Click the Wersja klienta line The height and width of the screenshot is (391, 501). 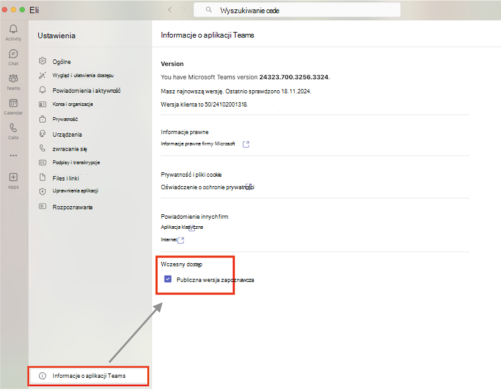pos(204,105)
